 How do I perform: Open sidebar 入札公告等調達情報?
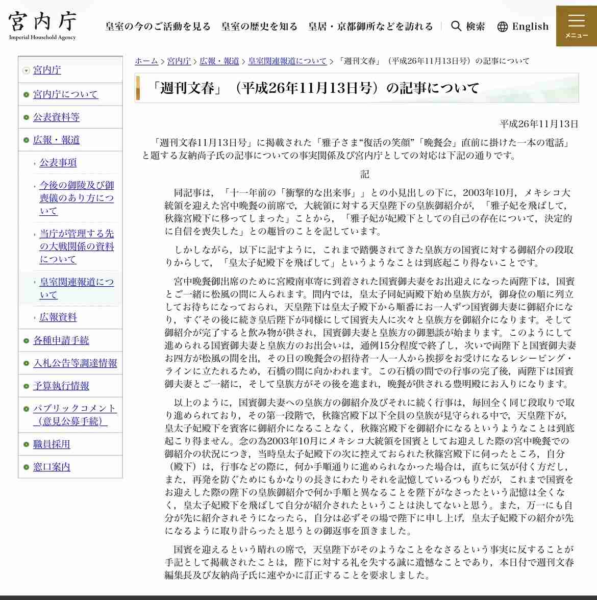tap(75, 363)
